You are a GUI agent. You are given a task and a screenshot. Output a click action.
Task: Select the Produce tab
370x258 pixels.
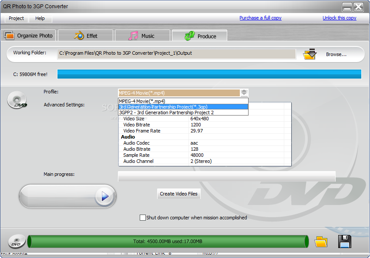point(200,36)
